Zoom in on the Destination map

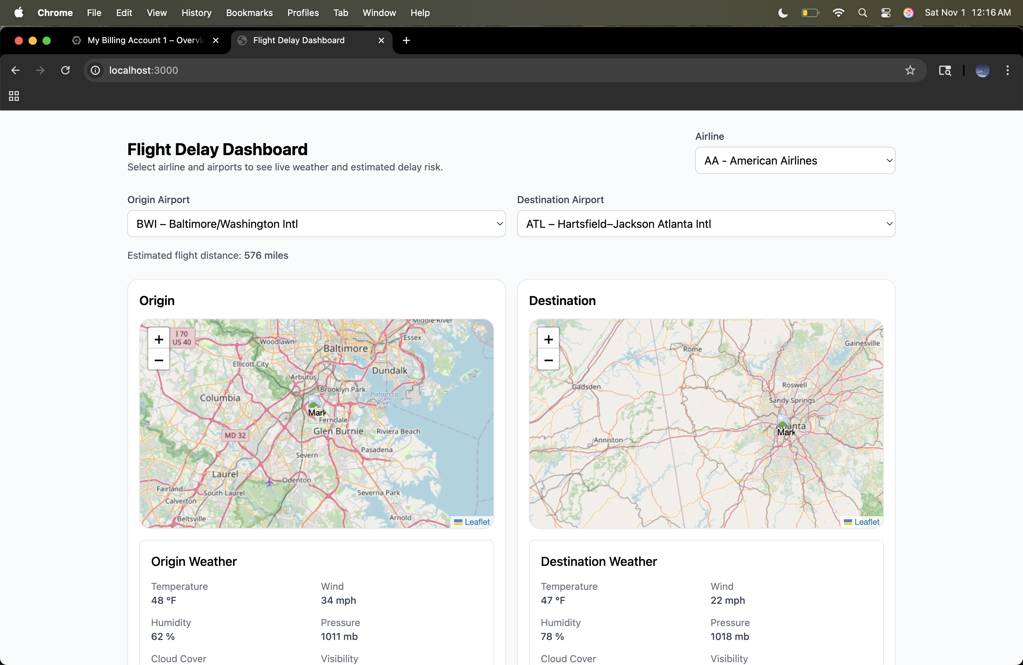548,339
